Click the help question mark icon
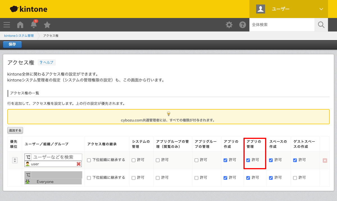 [243, 25]
